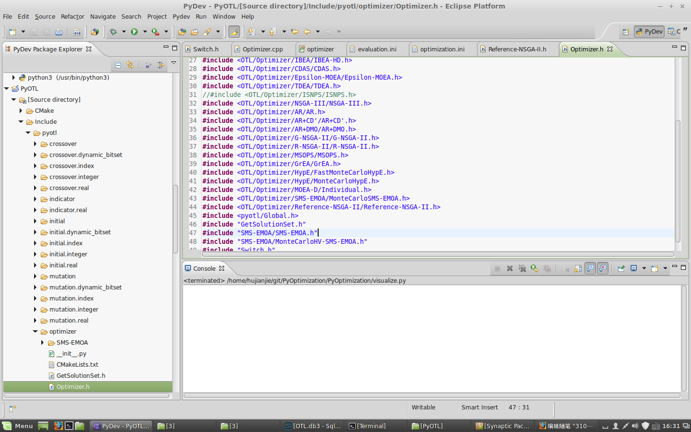Click the Print icon in toolbar
691x432 pixels.
tap(59, 32)
